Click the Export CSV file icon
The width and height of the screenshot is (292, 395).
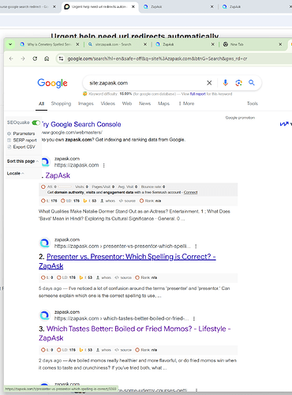pos(9,147)
